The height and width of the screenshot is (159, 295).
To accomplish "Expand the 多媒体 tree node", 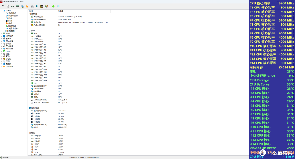I will [x=2, y=44].
